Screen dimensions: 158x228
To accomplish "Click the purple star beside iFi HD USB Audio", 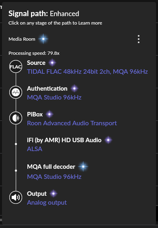I will [108, 140].
